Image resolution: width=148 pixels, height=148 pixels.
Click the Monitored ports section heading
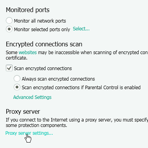click(28, 10)
